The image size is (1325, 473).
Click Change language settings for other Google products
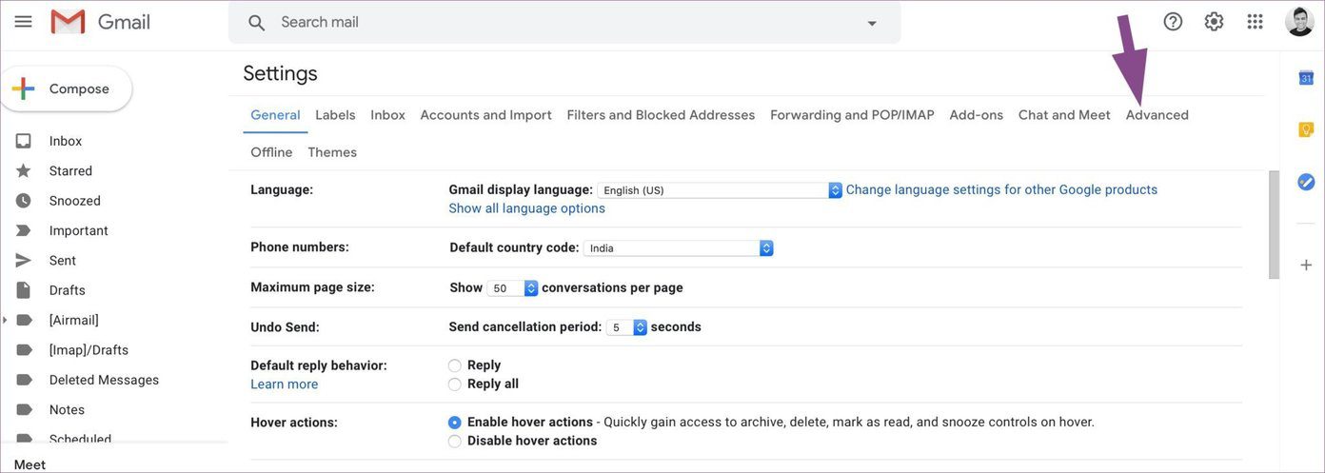(1001, 189)
